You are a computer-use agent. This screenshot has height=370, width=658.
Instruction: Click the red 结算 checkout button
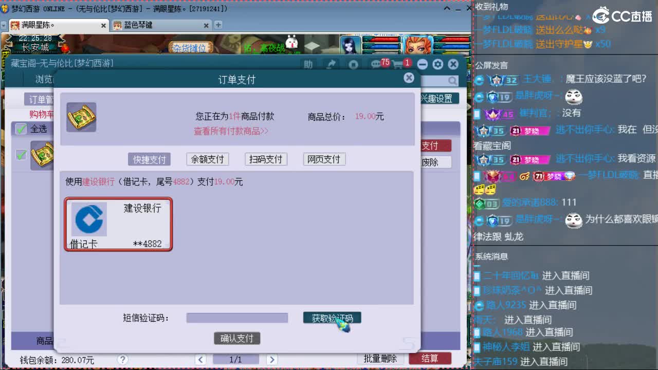click(431, 359)
